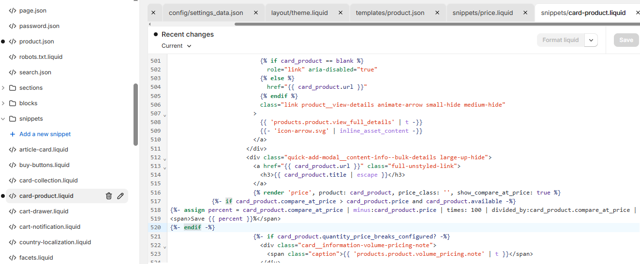Viewport: 640px width, 264px height.
Task: Switch to snippets/price.liquid tab
Action: click(x=482, y=13)
